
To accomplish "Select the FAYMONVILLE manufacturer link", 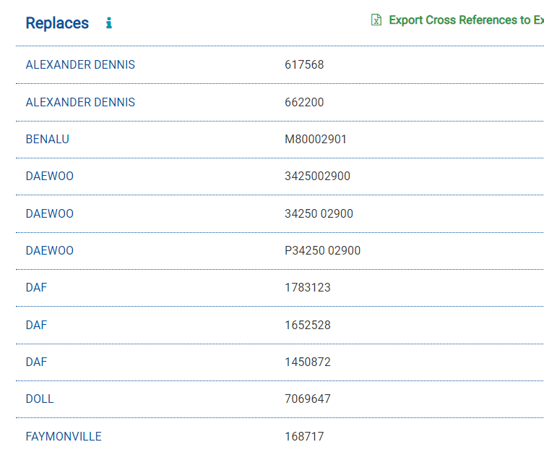I will (64, 436).
